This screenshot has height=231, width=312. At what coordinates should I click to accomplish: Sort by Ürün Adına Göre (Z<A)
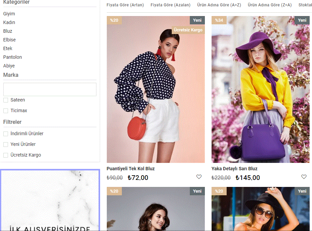[x=269, y=5]
